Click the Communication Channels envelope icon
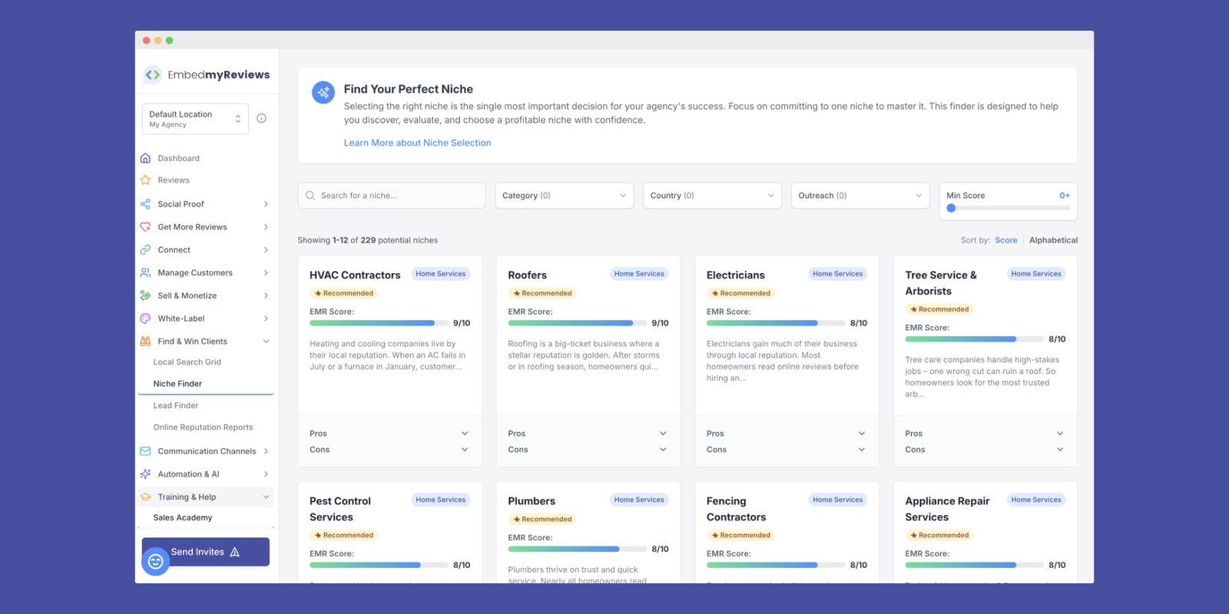 [x=145, y=451]
